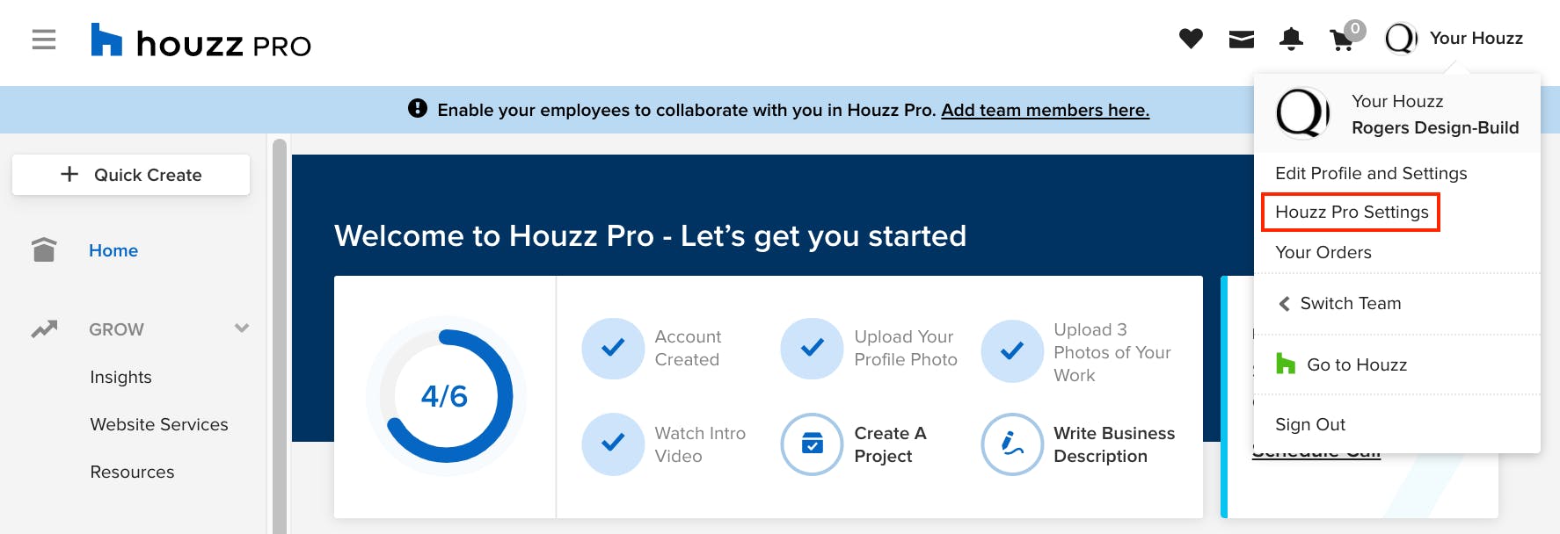Click the Create A Project icon
Screen dimensions: 1560x534
812,444
